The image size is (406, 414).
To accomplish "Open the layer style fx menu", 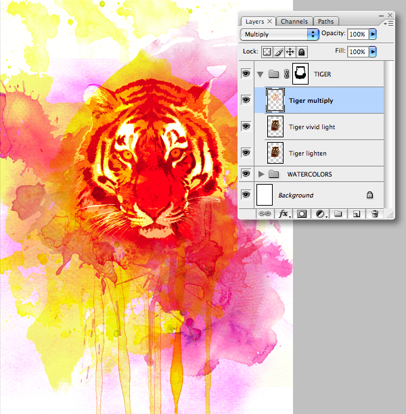I will (284, 214).
